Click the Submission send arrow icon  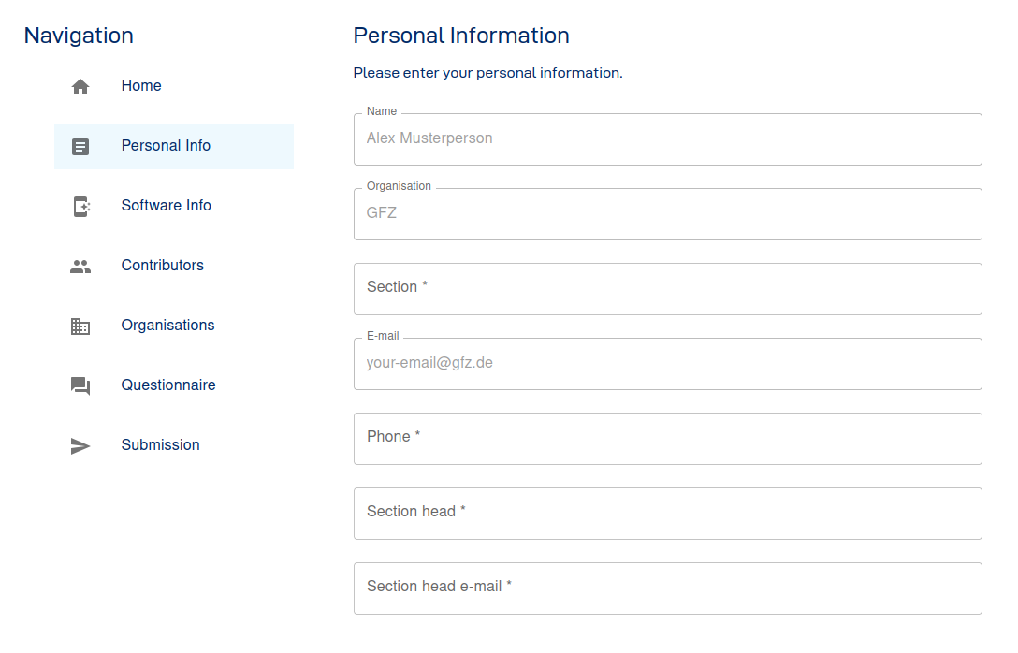click(80, 445)
